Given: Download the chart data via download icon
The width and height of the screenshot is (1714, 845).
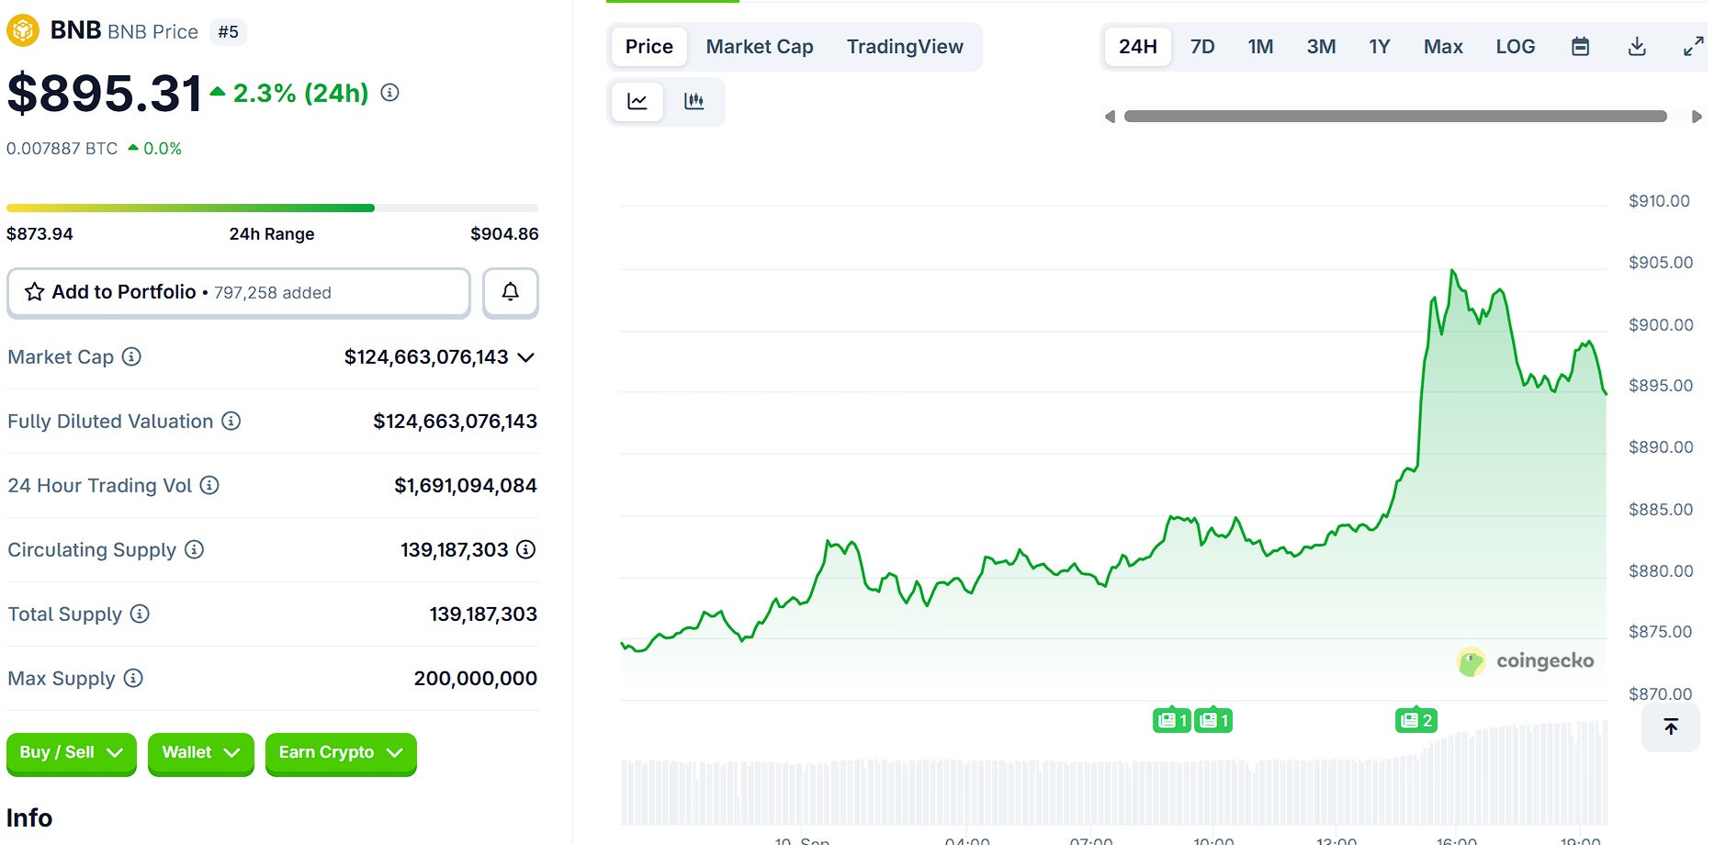Looking at the screenshot, I should click(1637, 46).
